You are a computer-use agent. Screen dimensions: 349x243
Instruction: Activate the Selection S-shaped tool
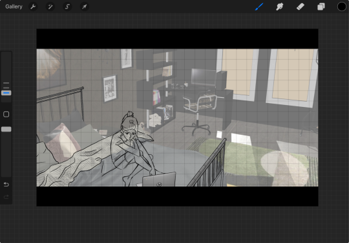67,6
